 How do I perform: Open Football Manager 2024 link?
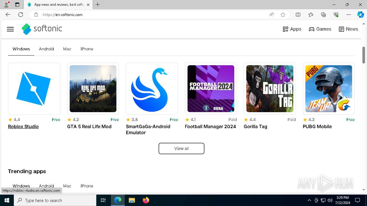pyautogui.click(x=210, y=126)
